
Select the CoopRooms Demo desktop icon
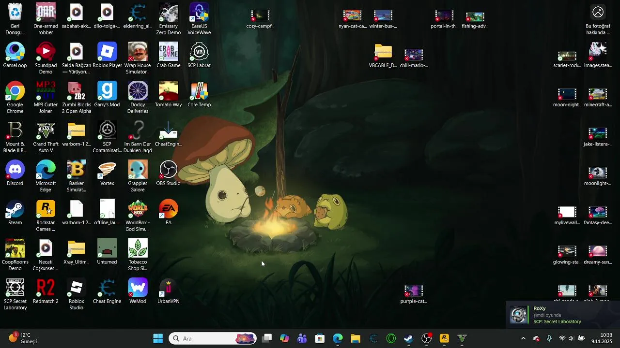(15, 255)
